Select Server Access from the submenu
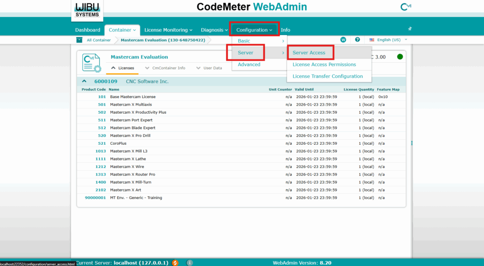This screenshot has height=266, width=484. coord(309,53)
